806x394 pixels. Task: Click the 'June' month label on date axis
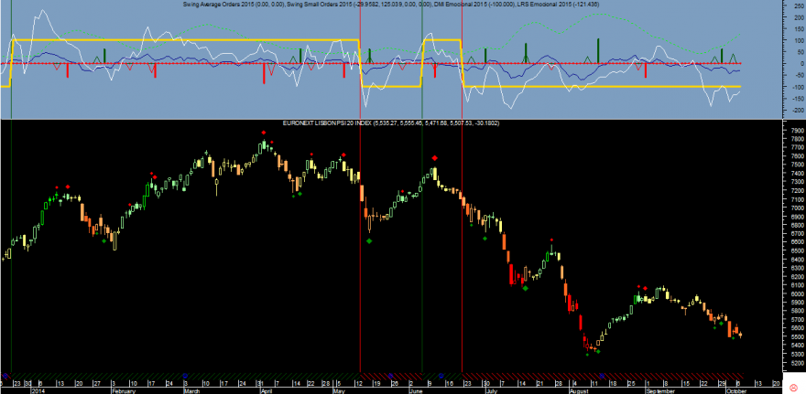415,391
